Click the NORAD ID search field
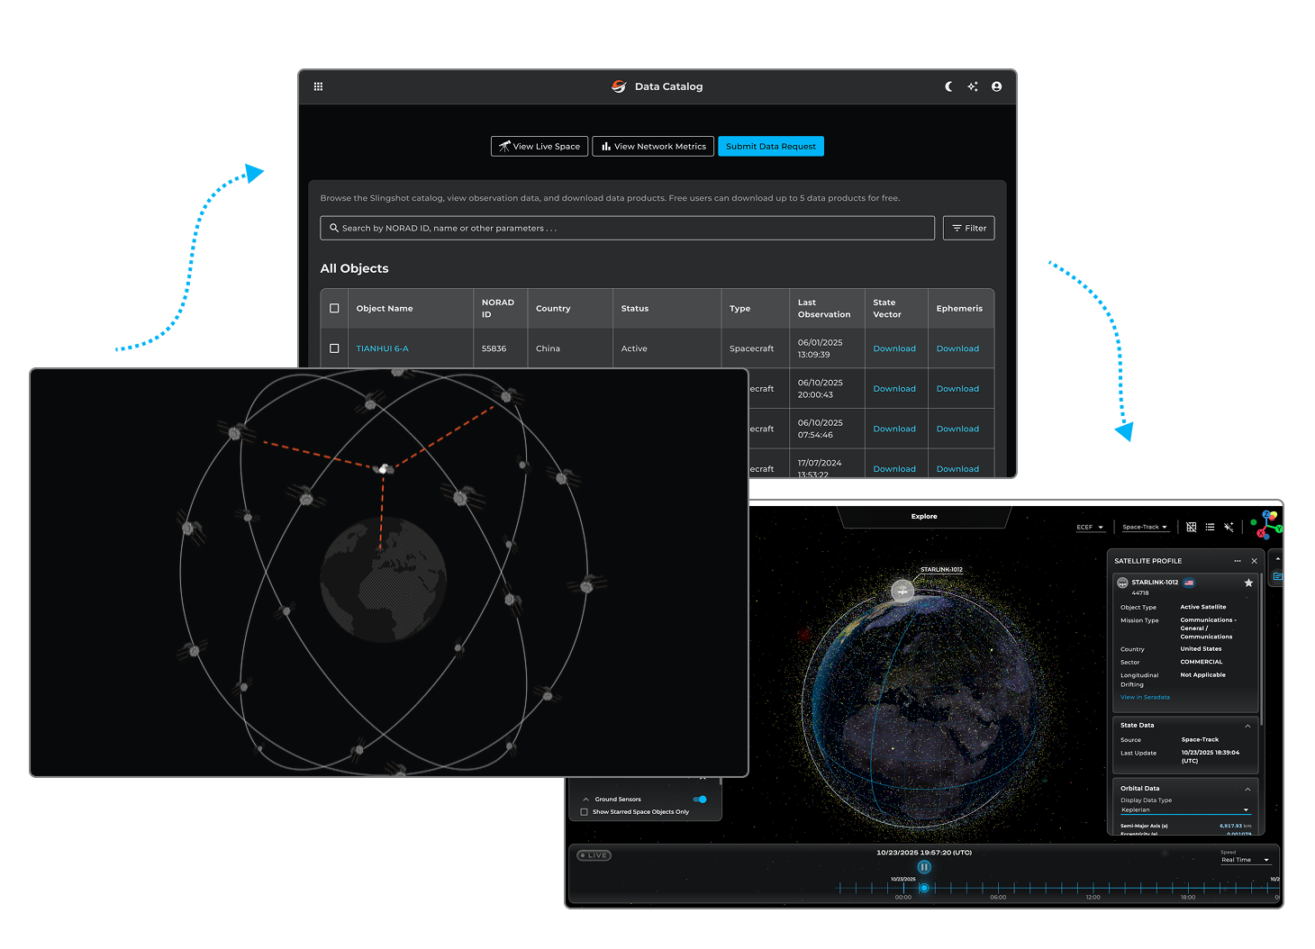1315x949 pixels. pos(628,228)
